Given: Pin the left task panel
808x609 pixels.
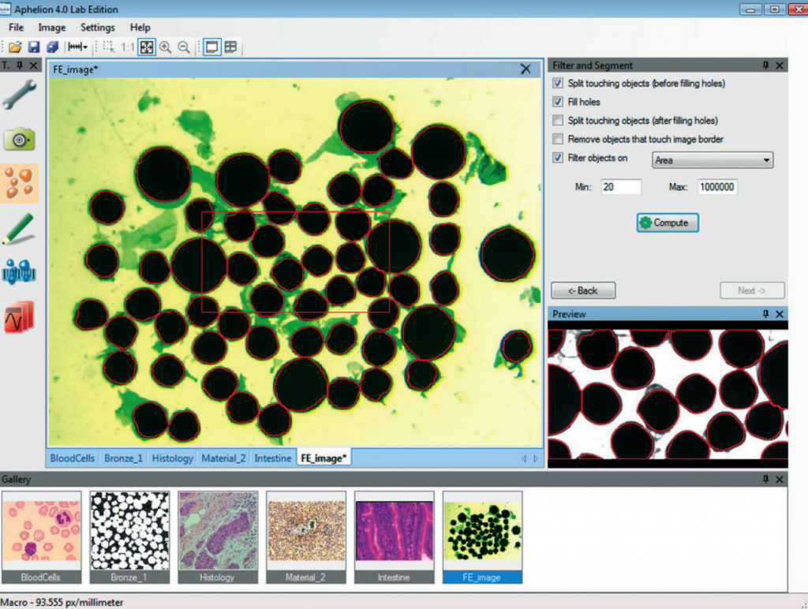Looking at the screenshot, I should click(x=20, y=65).
